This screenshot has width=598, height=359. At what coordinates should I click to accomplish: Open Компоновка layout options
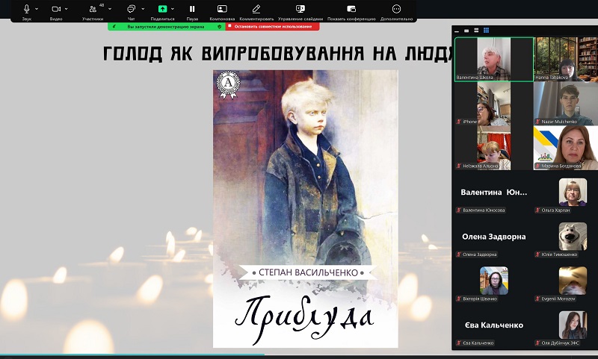tap(222, 9)
